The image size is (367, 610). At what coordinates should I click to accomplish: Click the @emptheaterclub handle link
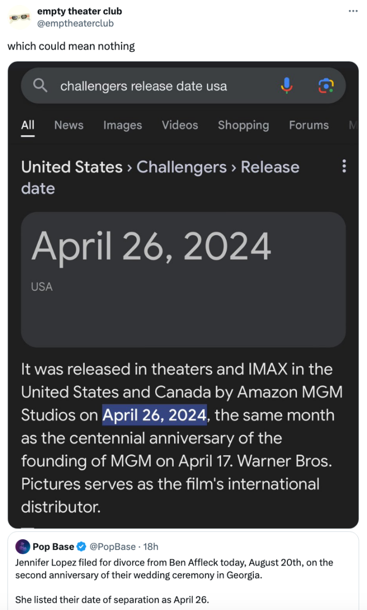[75, 23]
